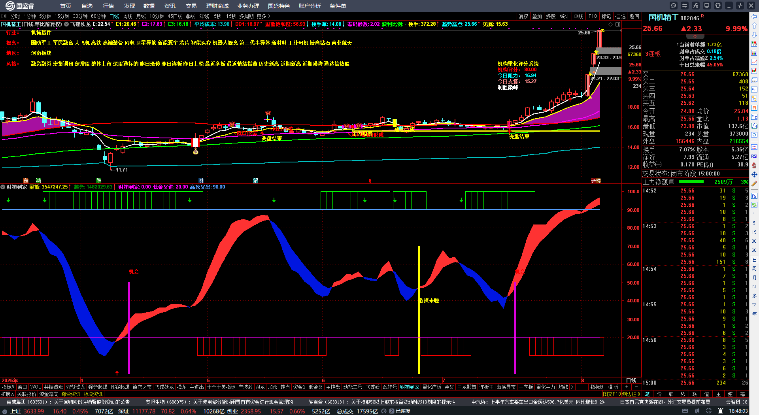The width and height of the screenshot is (759, 415).
Task: Click the candlestick icon in status bar
Action: [x=697, y=411]
